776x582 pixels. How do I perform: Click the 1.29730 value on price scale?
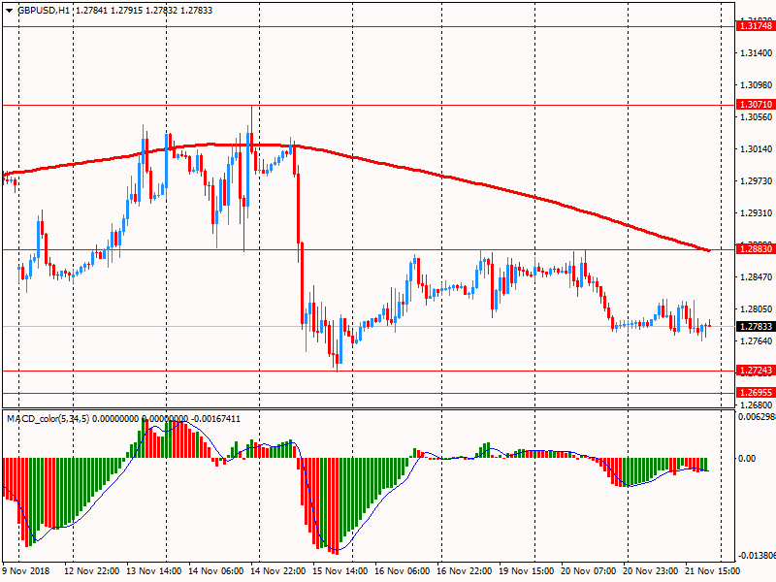[755, 181]
